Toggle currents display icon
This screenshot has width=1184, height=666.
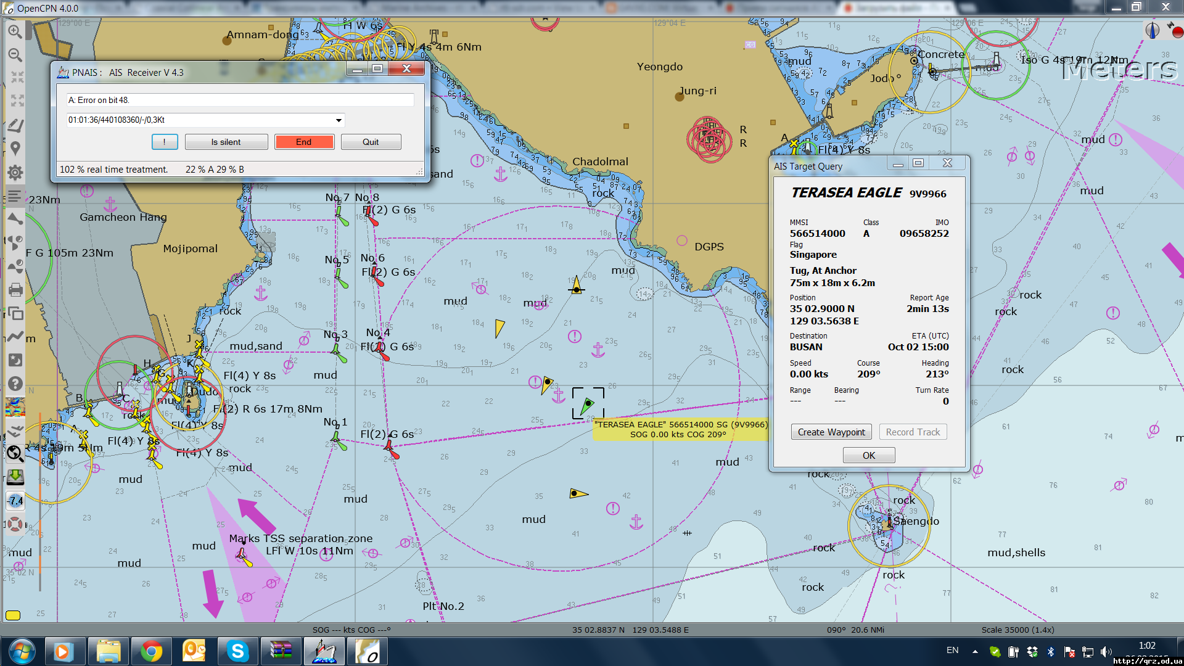pyautogui.click(x=15, y=266)
